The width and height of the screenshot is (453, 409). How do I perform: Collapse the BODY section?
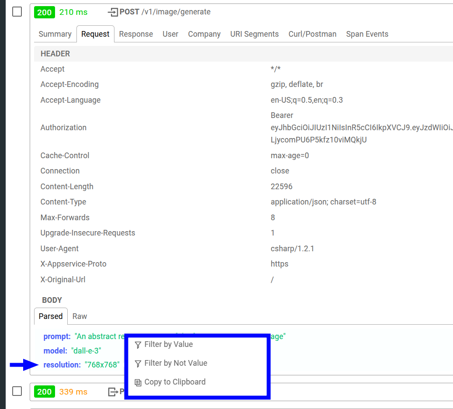tap(52, 300)
